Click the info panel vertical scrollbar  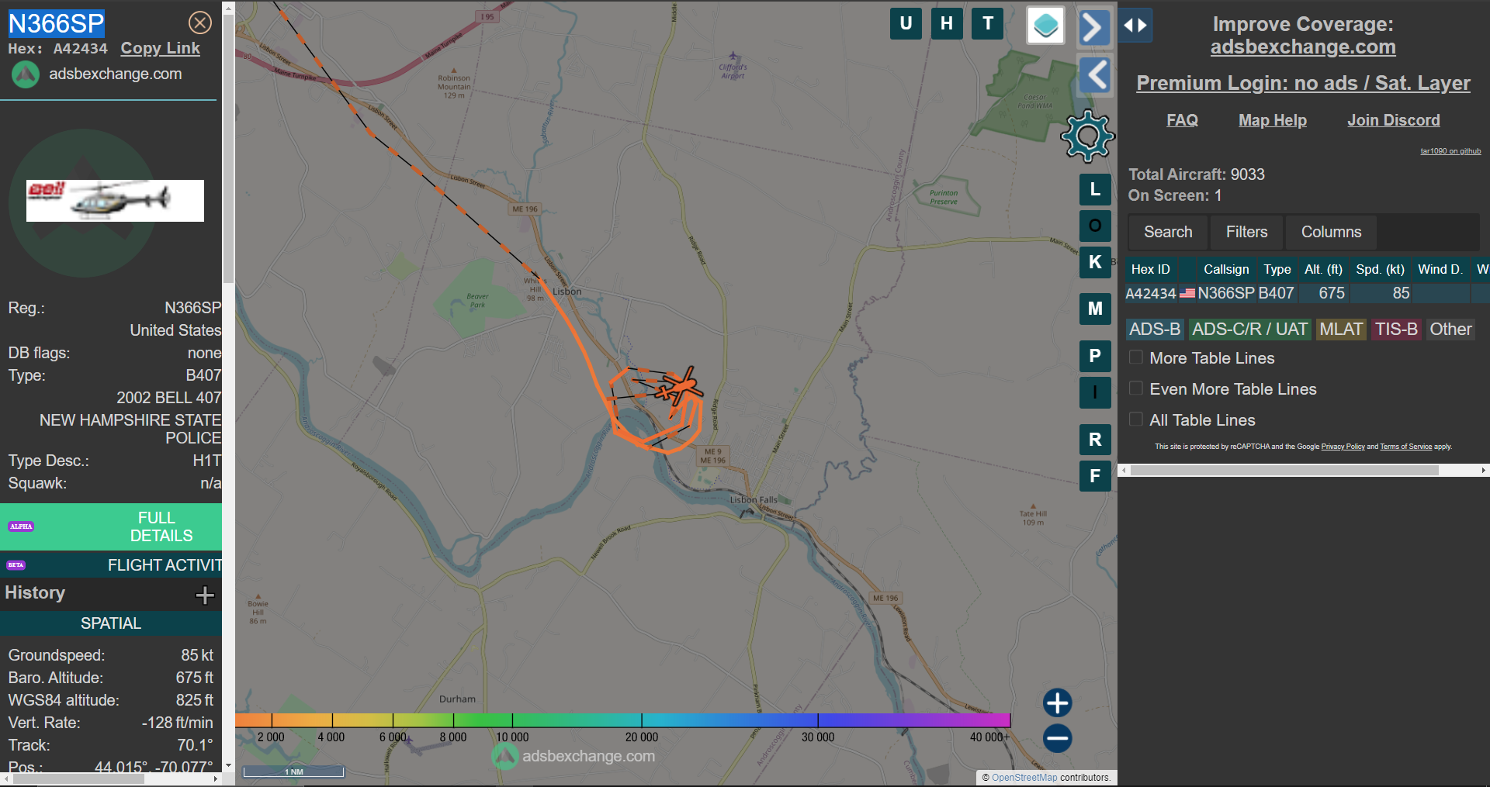point(228,147)
